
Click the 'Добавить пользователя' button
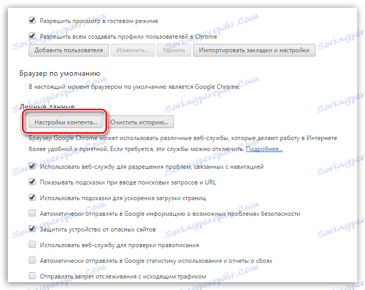[x=68, y=50]
